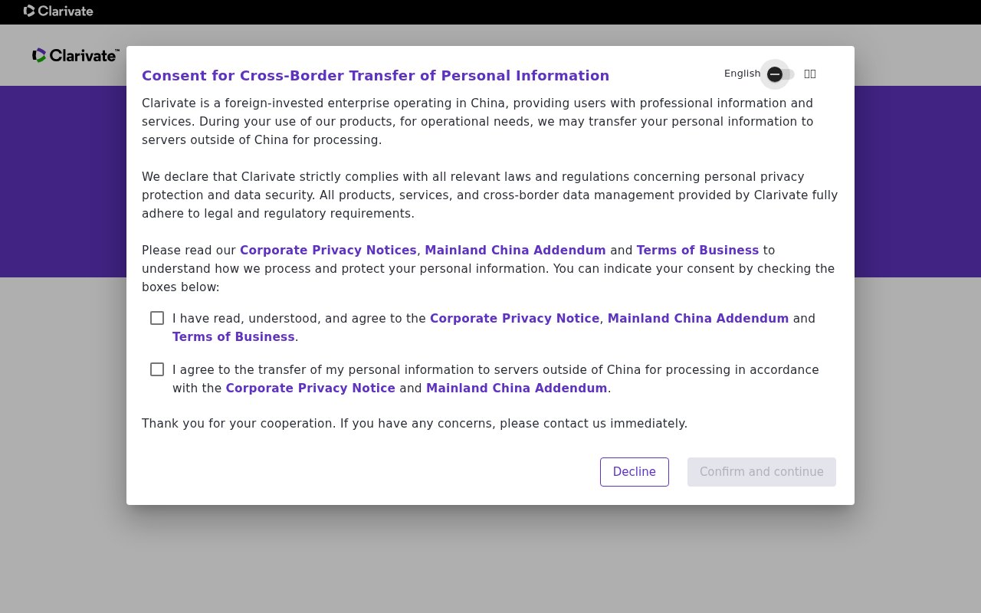Screen dimensions: 981x613
Task: Click the 'Confirm and continue' button
Action: [x=762, y=472]
